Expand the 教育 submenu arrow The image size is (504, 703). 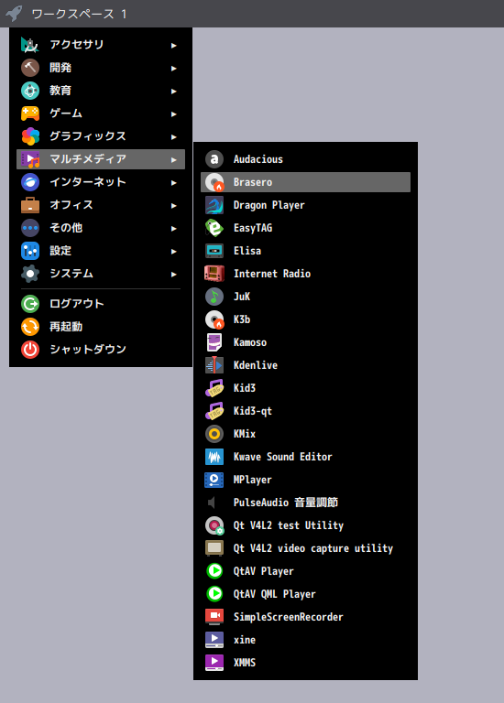tap(174, 91)
